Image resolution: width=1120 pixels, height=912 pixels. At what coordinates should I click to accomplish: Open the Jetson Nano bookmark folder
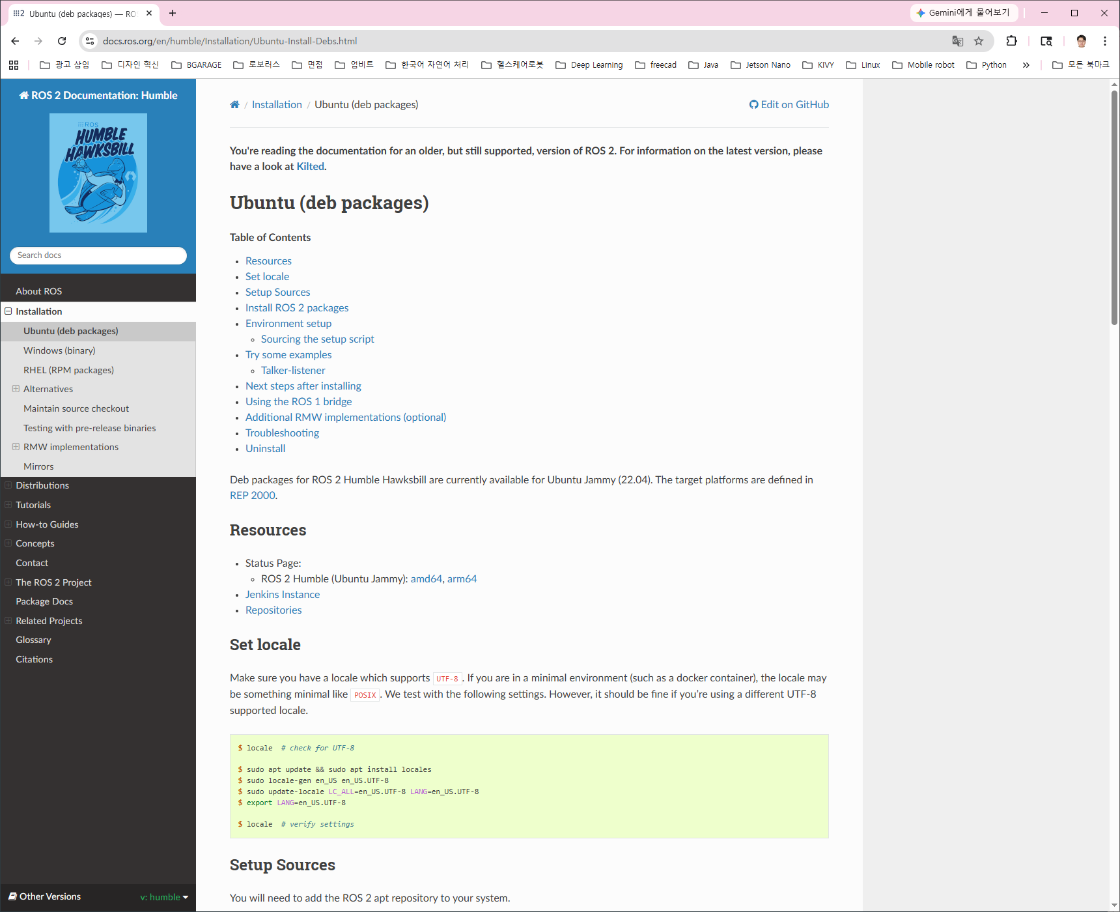(761, 65)
